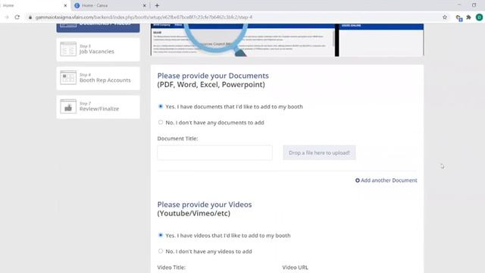Click Add another Document link
The width and height of the screenshot is (485, 273).
tap(386, 180)
